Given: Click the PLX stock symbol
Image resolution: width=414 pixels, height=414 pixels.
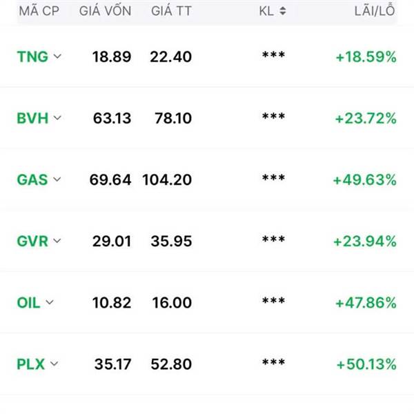Looking at the screenshot, I should pos(30,364).
